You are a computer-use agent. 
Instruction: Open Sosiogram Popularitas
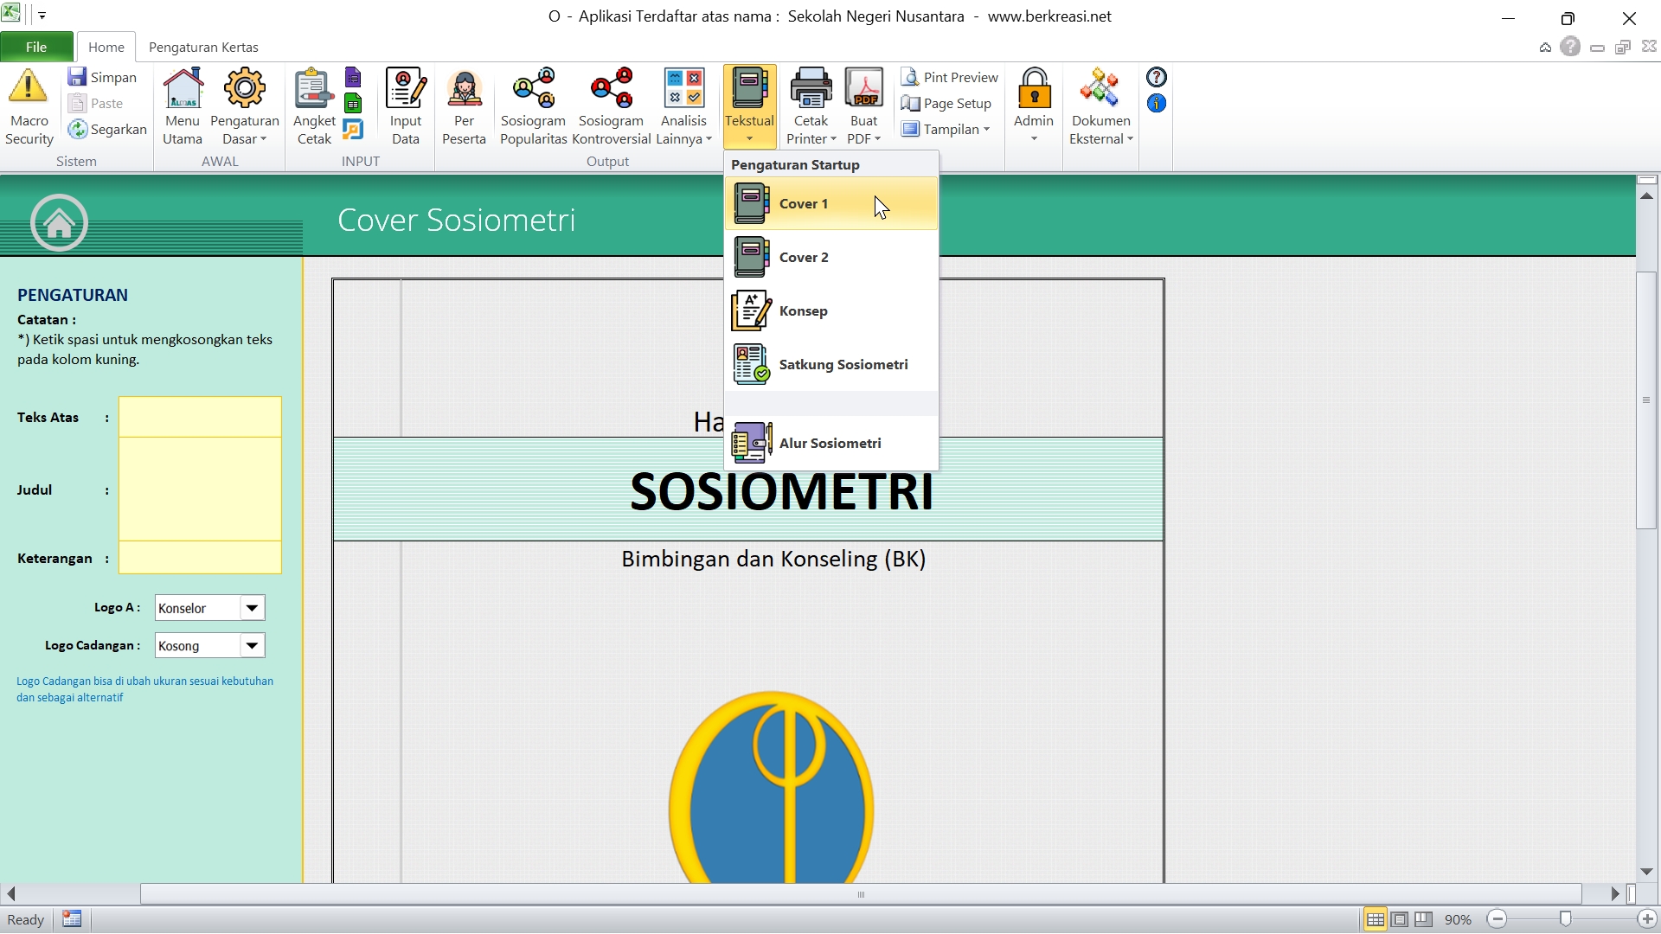[x=533, y=87]
